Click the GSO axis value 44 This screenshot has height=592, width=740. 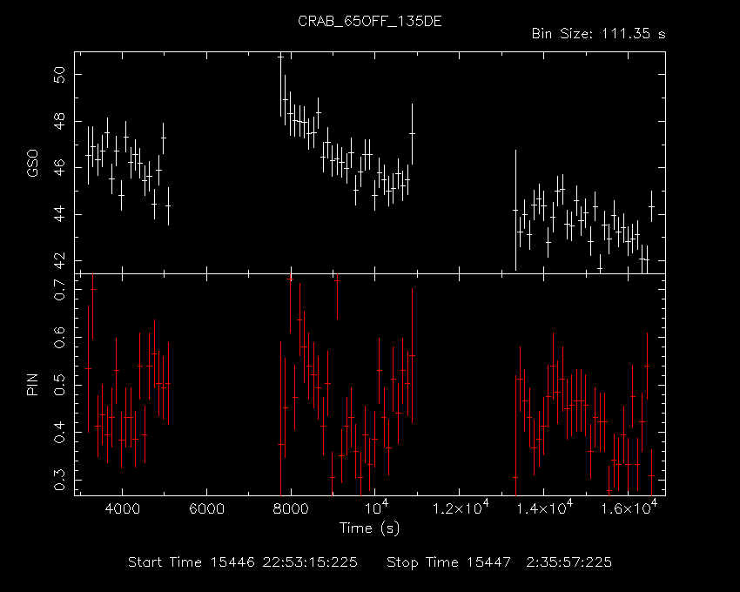pyautogui.click(x=60, y=214)
